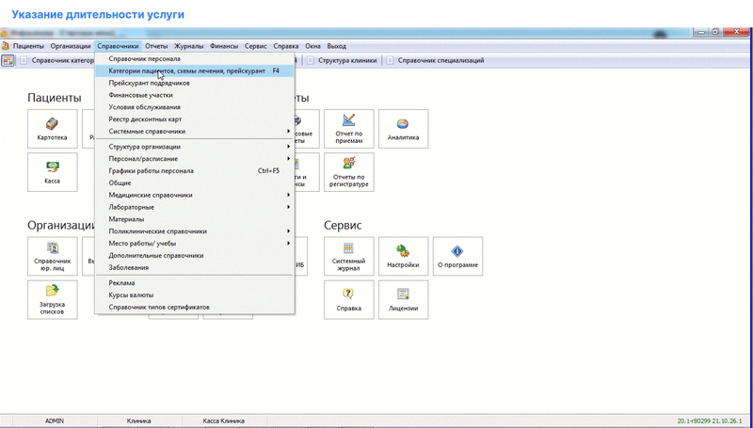Click the start menu grid icon in toolbar

[x=8, y=61]
